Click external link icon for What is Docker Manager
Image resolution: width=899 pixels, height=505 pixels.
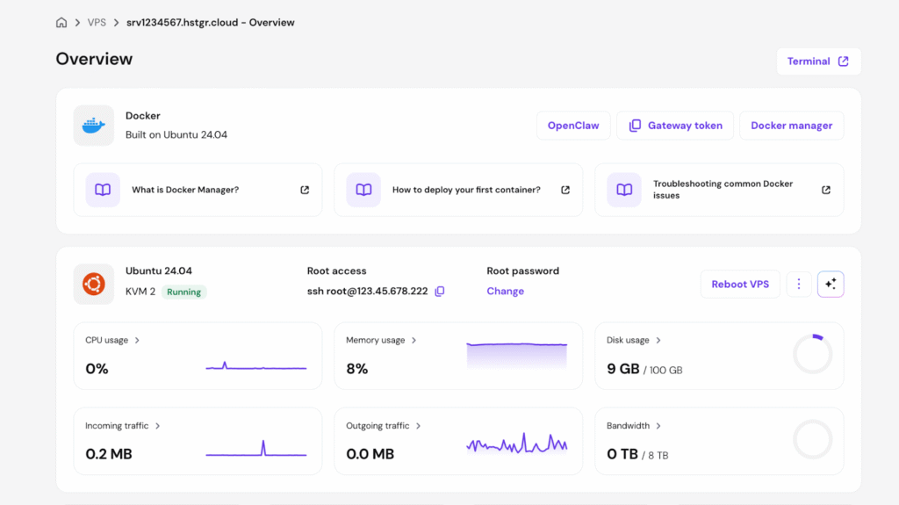pyautogui.click(x=305, y=190)
